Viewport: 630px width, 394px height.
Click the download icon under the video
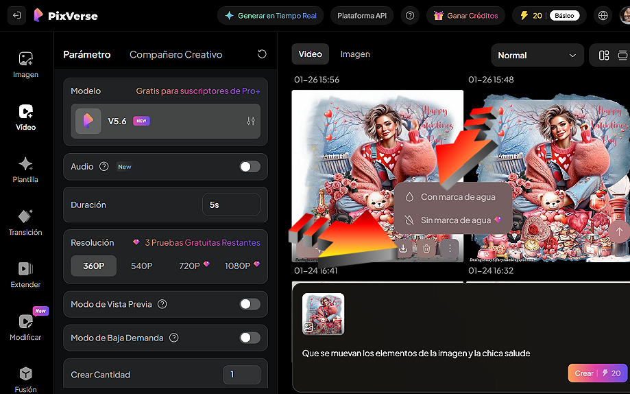click(x=404, y=248)
